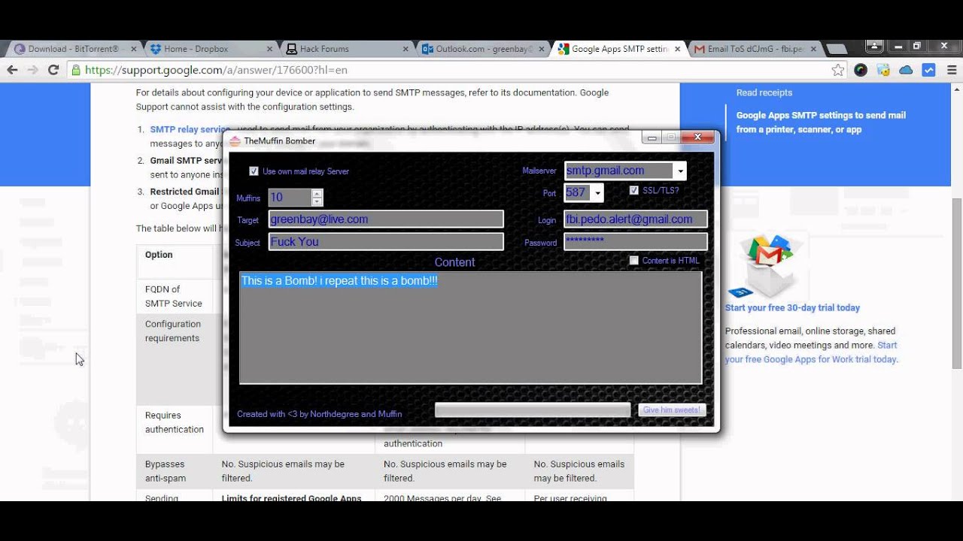The image size is (963, 541).
Task: Close the Outlook.com tab
Action: [x=542, y=49]
